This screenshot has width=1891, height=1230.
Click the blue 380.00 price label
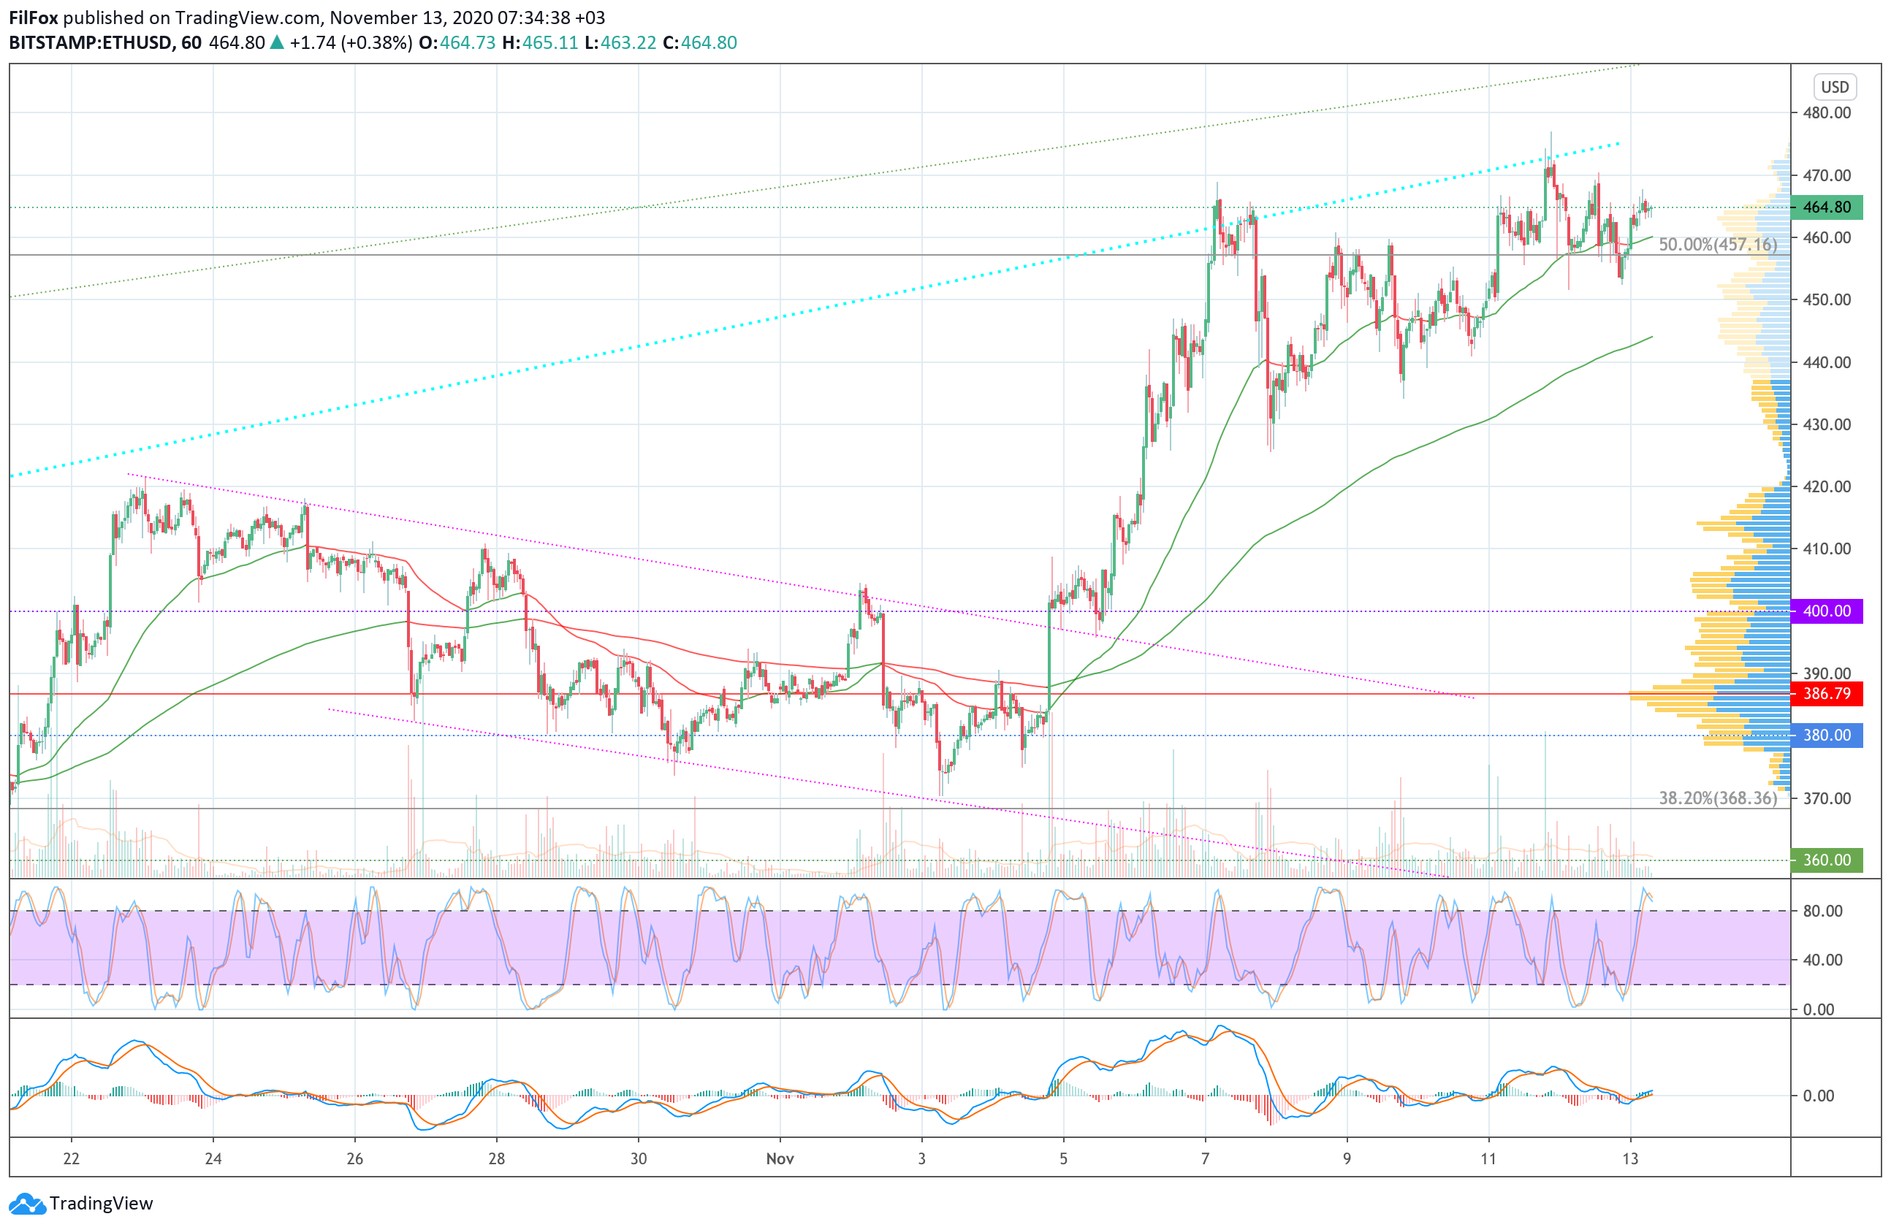(x=1827, y=736)
